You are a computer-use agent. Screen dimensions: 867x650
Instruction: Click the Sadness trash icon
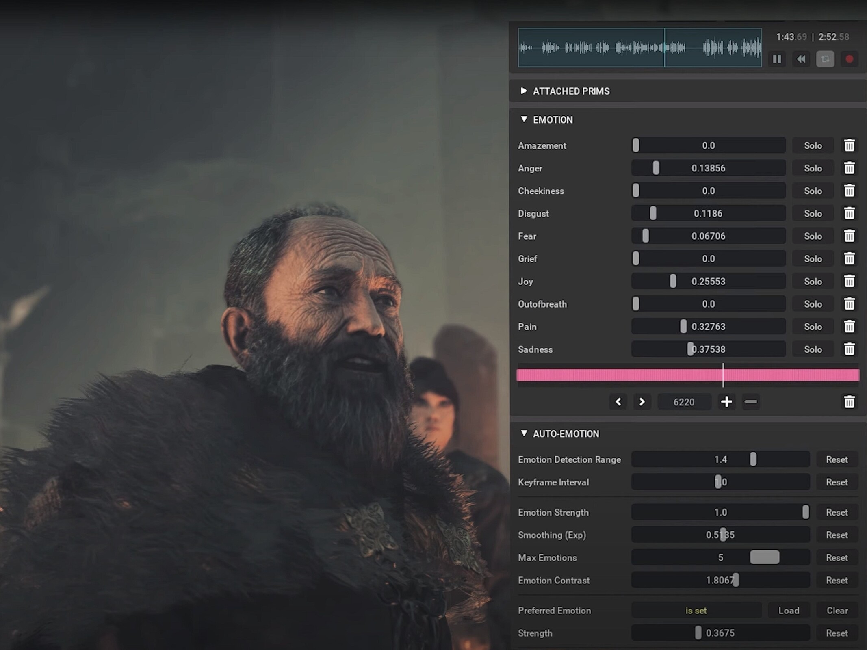click(849, 349)
